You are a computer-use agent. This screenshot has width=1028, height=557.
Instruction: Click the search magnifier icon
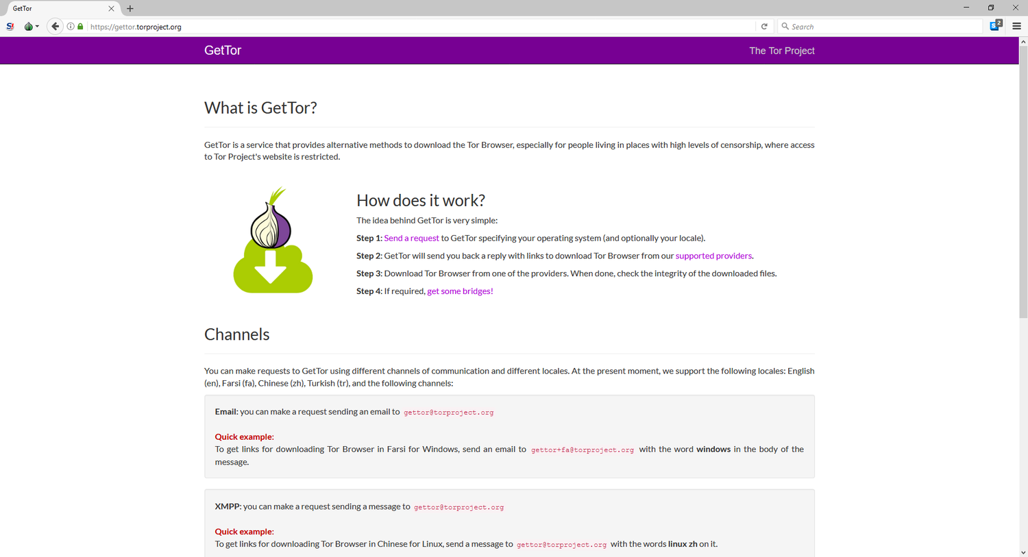785,27
